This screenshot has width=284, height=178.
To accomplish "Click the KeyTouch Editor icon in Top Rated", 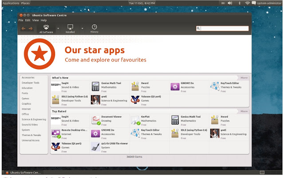I will pos(135,133).
